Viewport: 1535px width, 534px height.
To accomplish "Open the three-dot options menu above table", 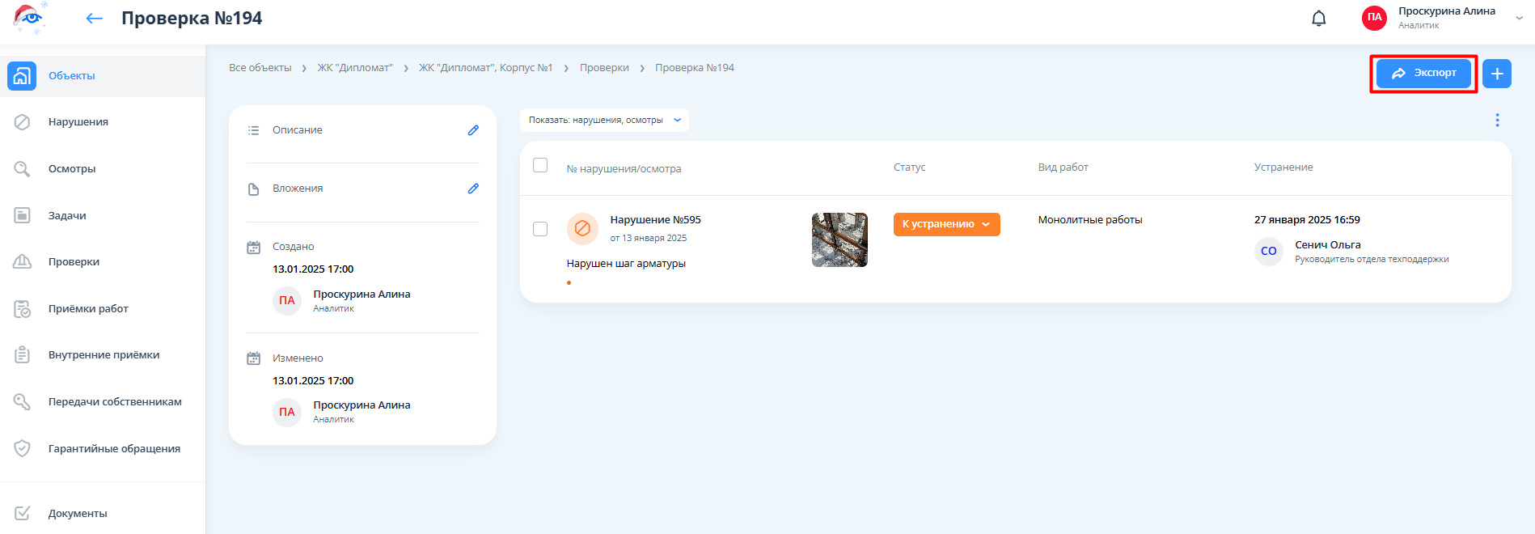I will coord(1497,120).
